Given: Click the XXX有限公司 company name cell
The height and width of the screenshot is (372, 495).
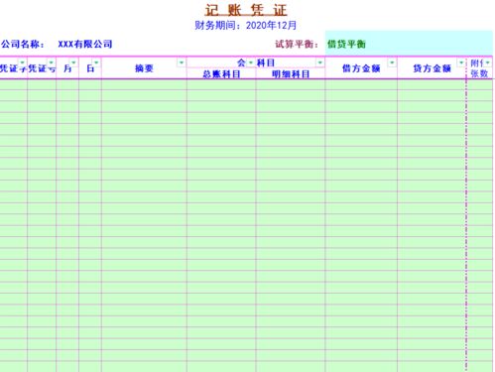Looking at the screenshot, I should 85,44.
